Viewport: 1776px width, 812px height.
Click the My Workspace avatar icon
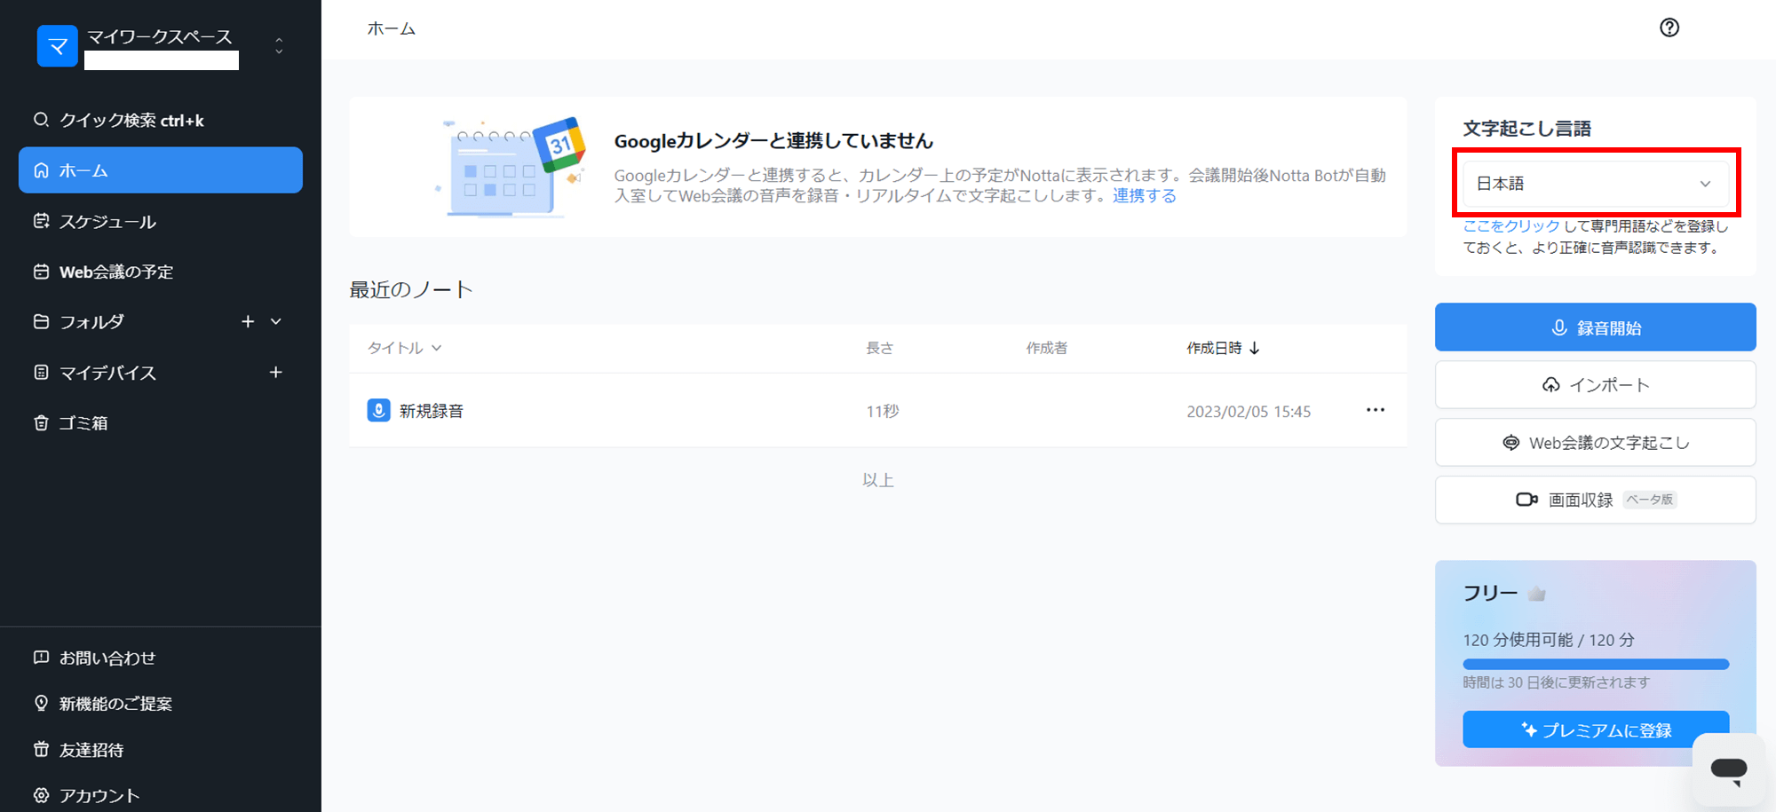57,46
